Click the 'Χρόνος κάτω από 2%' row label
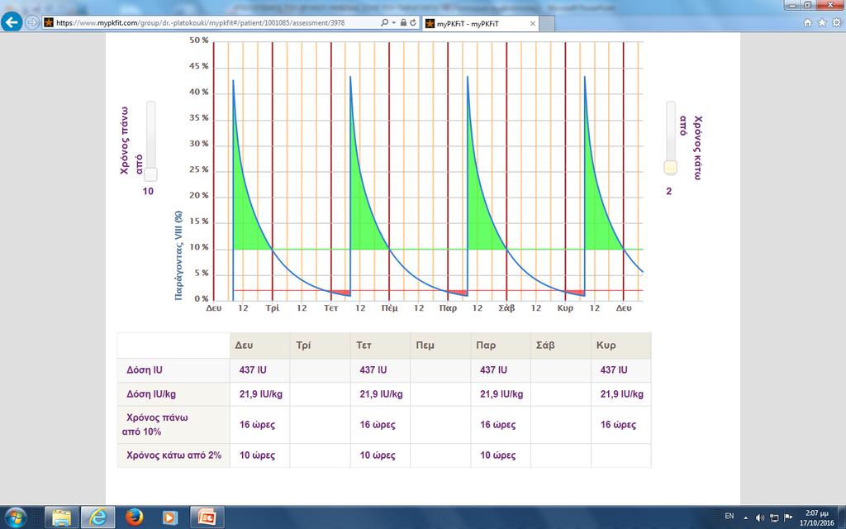846x529 pixels. pos(173,455)
